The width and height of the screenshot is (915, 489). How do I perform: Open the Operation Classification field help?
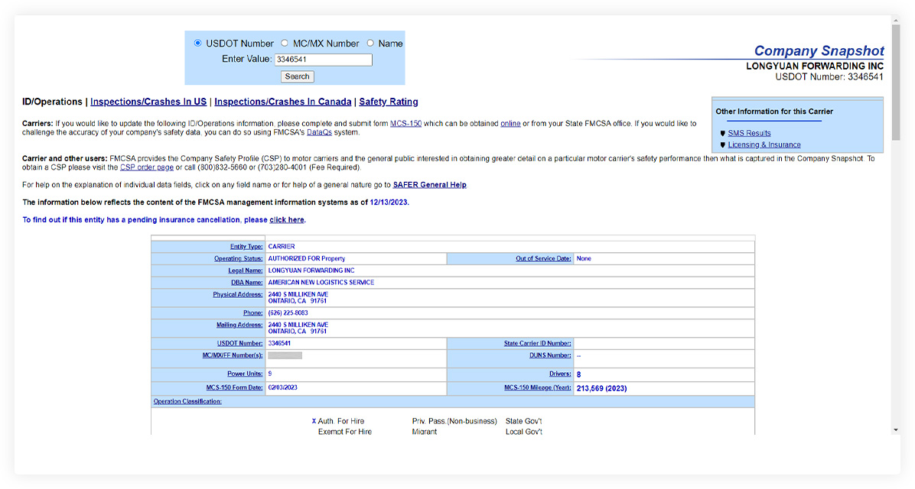click(187, 401)
